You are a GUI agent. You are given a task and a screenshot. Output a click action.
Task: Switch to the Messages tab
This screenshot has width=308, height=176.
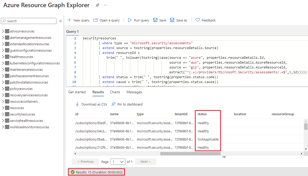pos(134,92)
